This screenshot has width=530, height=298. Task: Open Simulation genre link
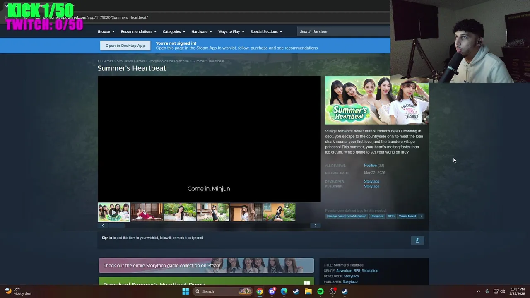(x=370, y=271)
